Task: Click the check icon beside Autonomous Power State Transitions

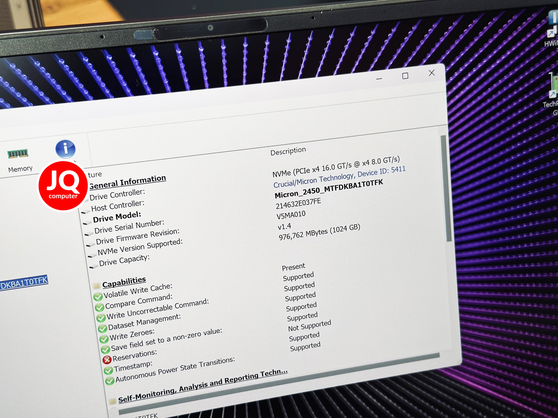Action: [x=110, y=381]
